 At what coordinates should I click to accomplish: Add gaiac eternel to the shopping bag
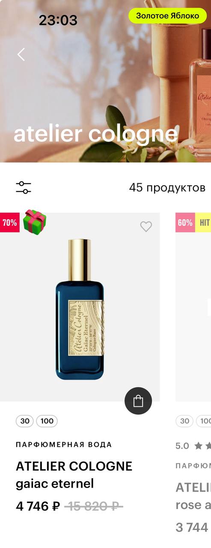138,401
